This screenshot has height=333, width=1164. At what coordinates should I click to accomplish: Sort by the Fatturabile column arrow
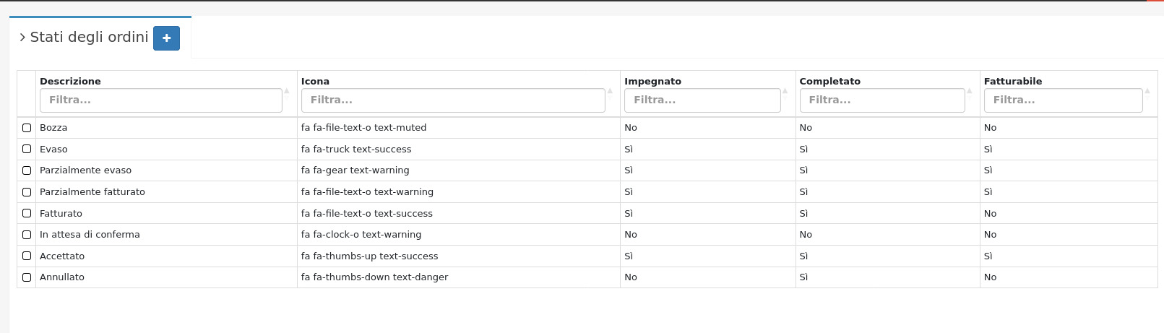pyautogui.click(x=1147, y=91)
